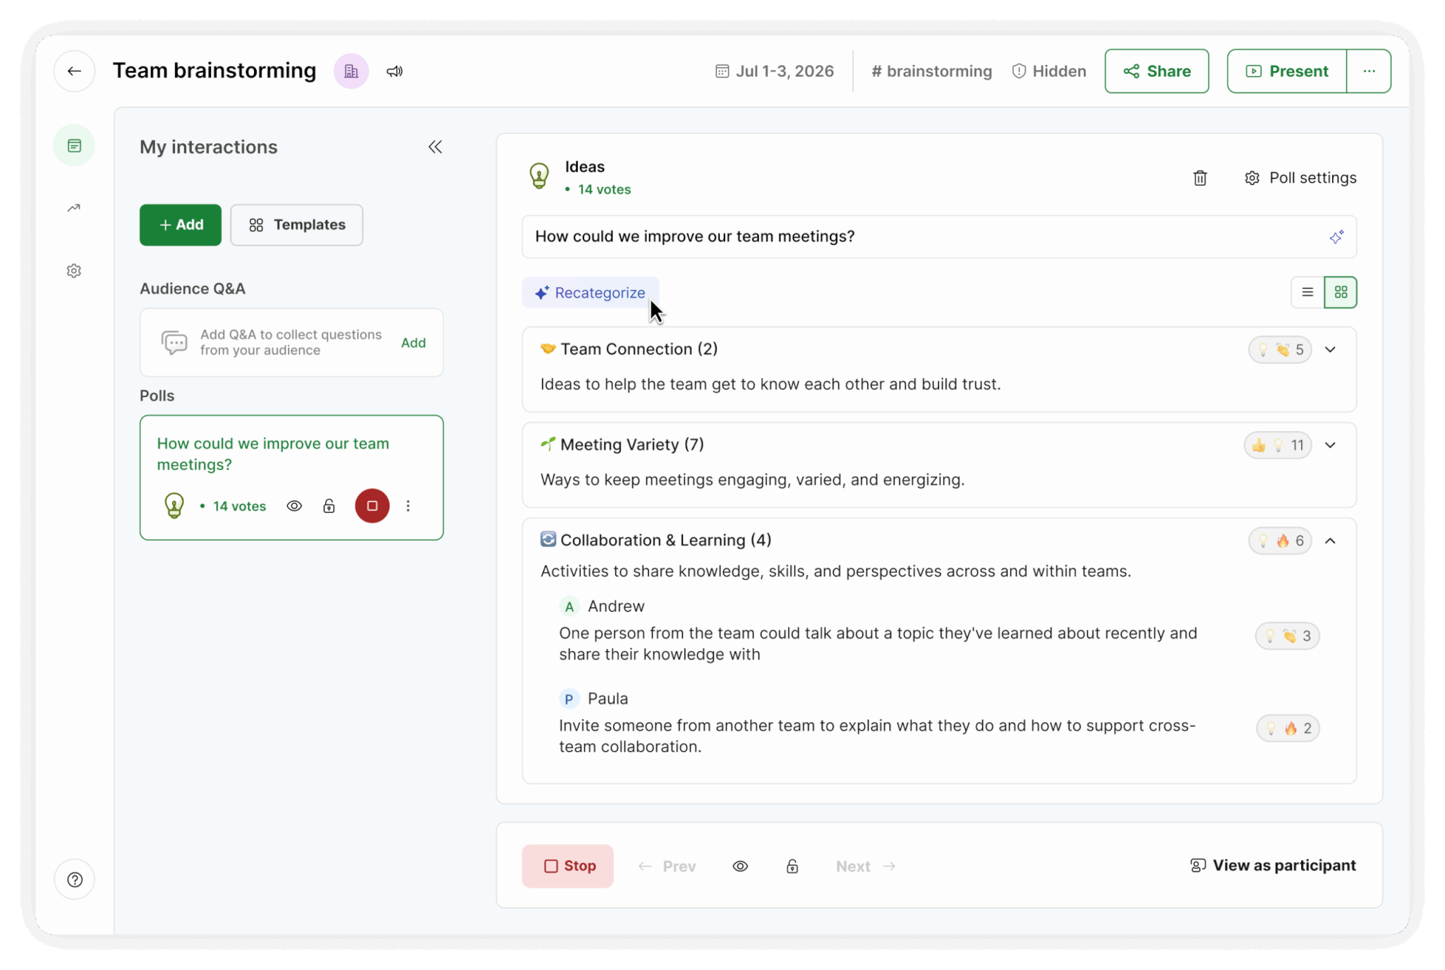Open the settings gear in left sidebar
The image size is (1445, 970).
tap(74, 271)
